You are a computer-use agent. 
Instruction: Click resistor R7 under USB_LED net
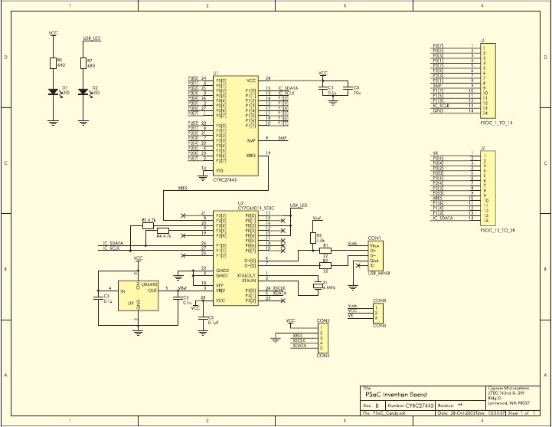point(83,64)
